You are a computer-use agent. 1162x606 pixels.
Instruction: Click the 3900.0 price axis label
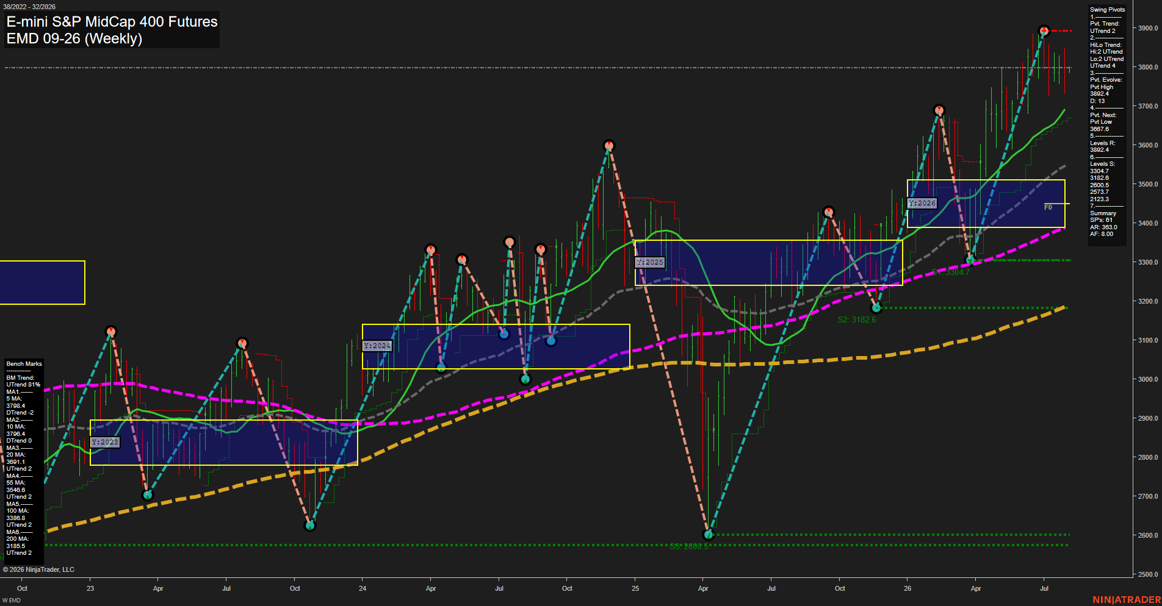(x=1148, y=28)
